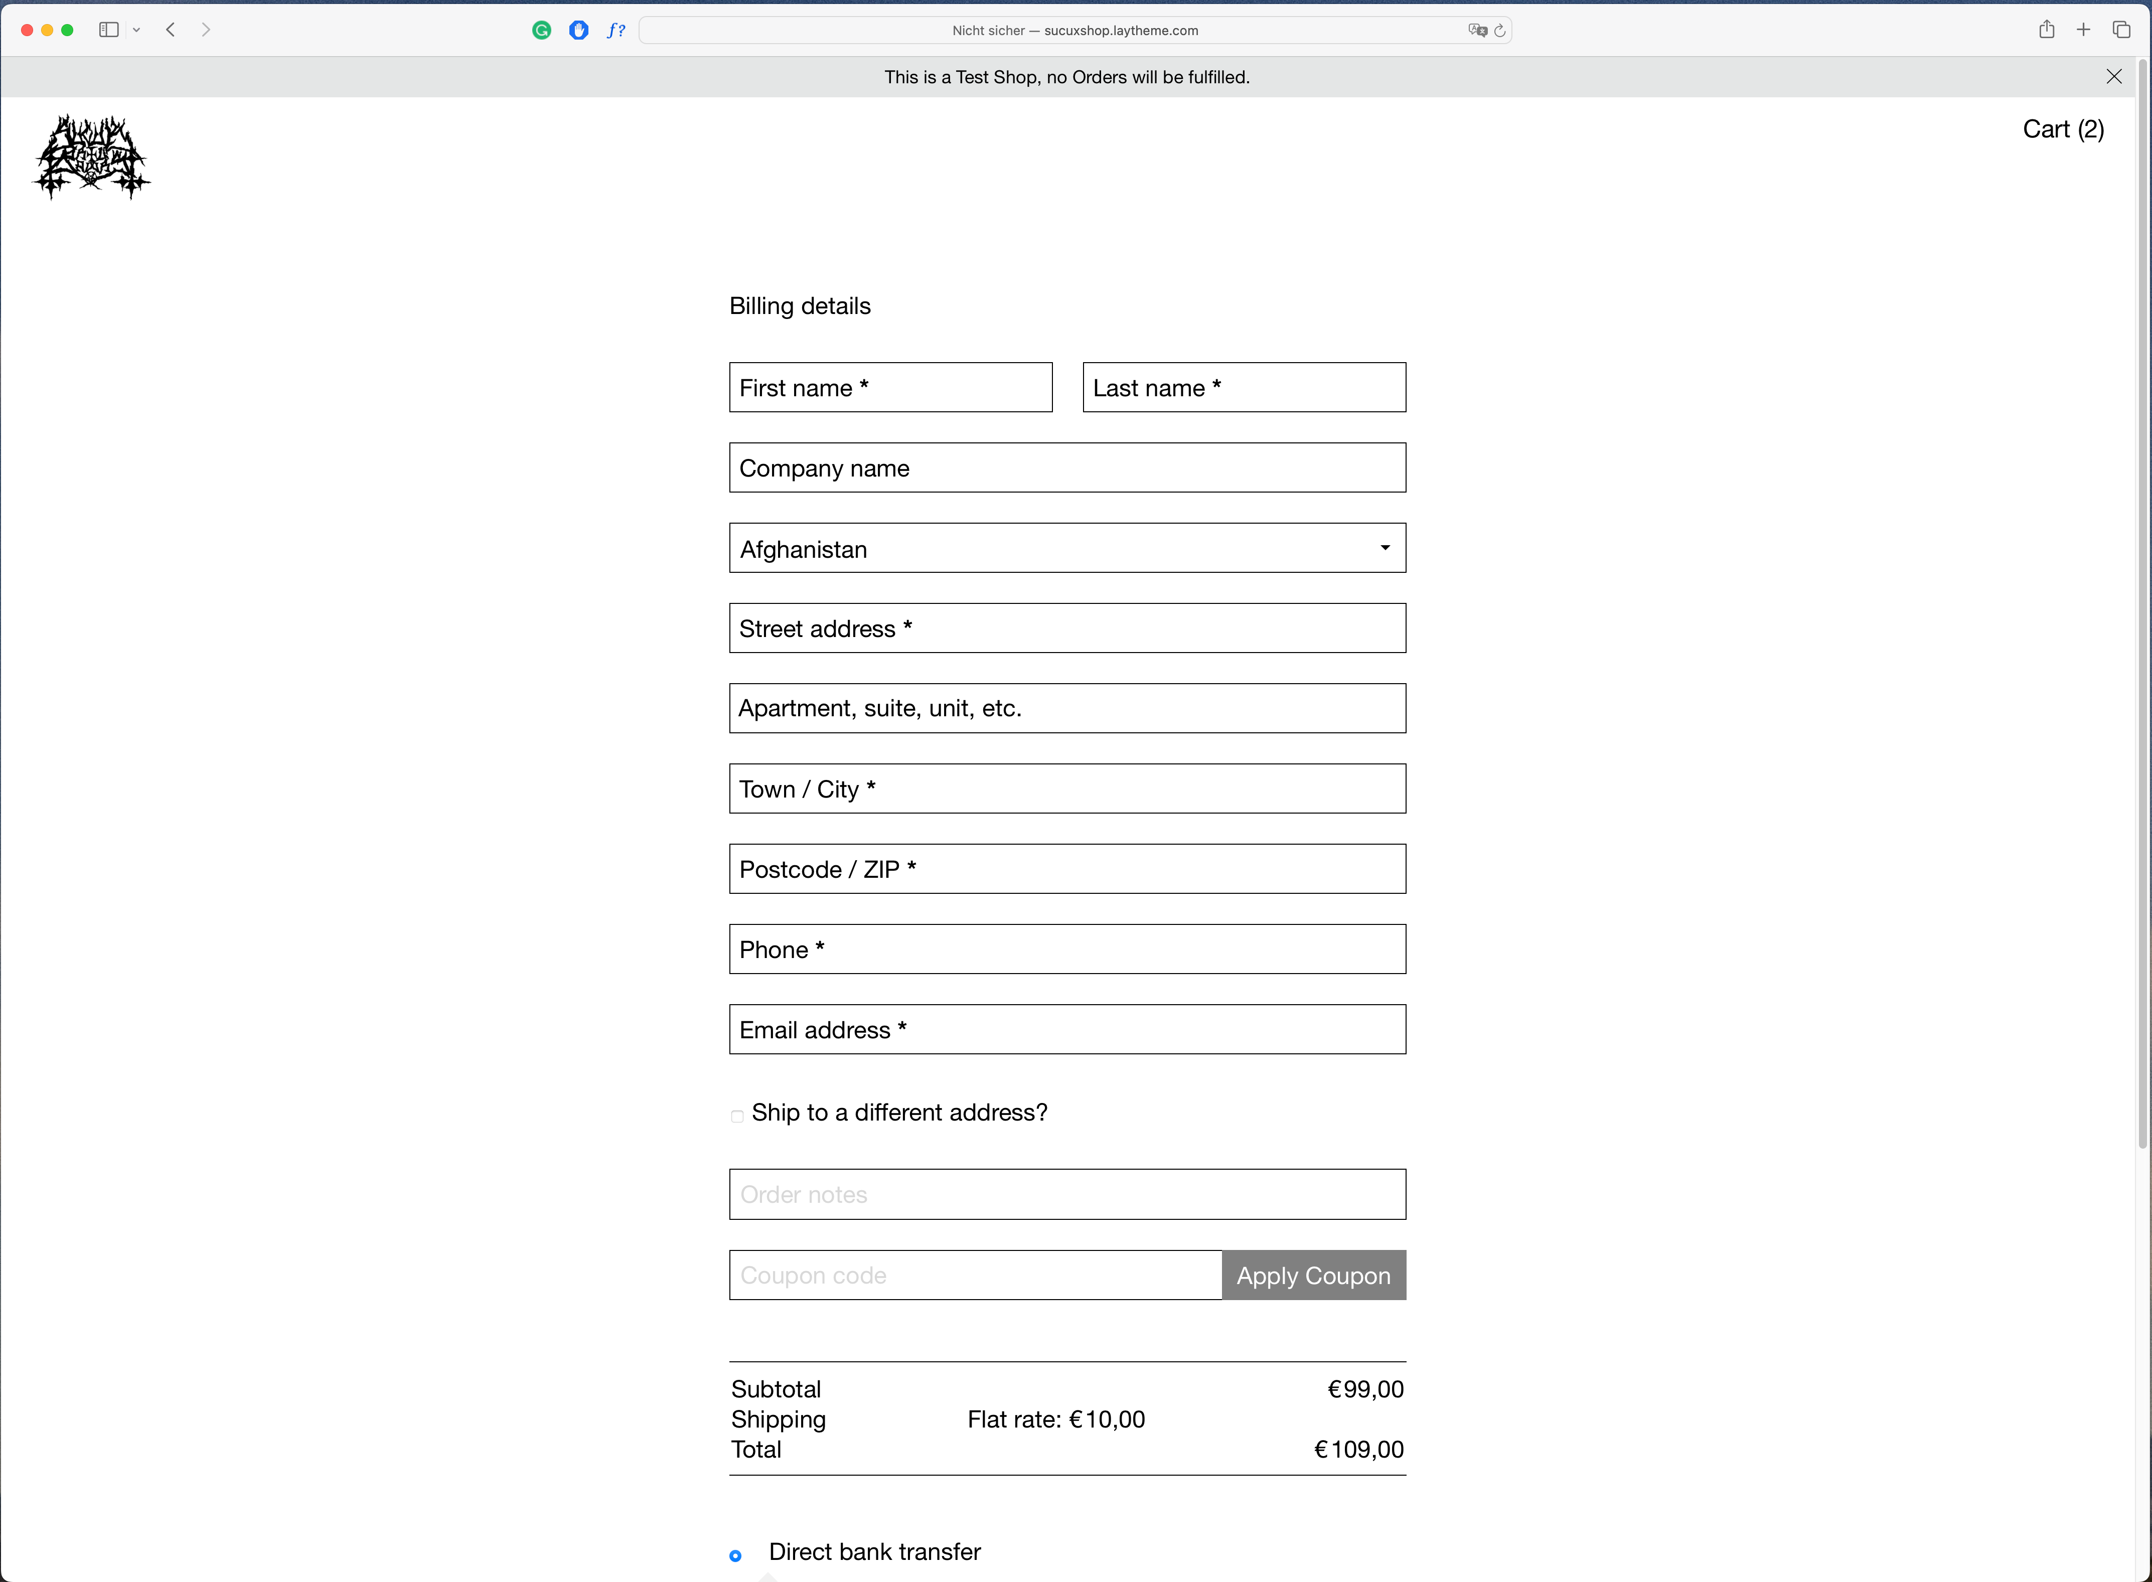Screen dimensions: 2152x1582
Task: Check Ship to a different address
Action: coord(736,1116)
